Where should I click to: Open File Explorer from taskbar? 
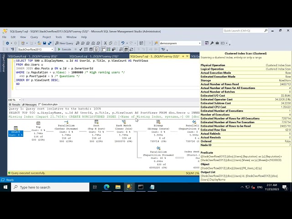[x=118, y=187]
